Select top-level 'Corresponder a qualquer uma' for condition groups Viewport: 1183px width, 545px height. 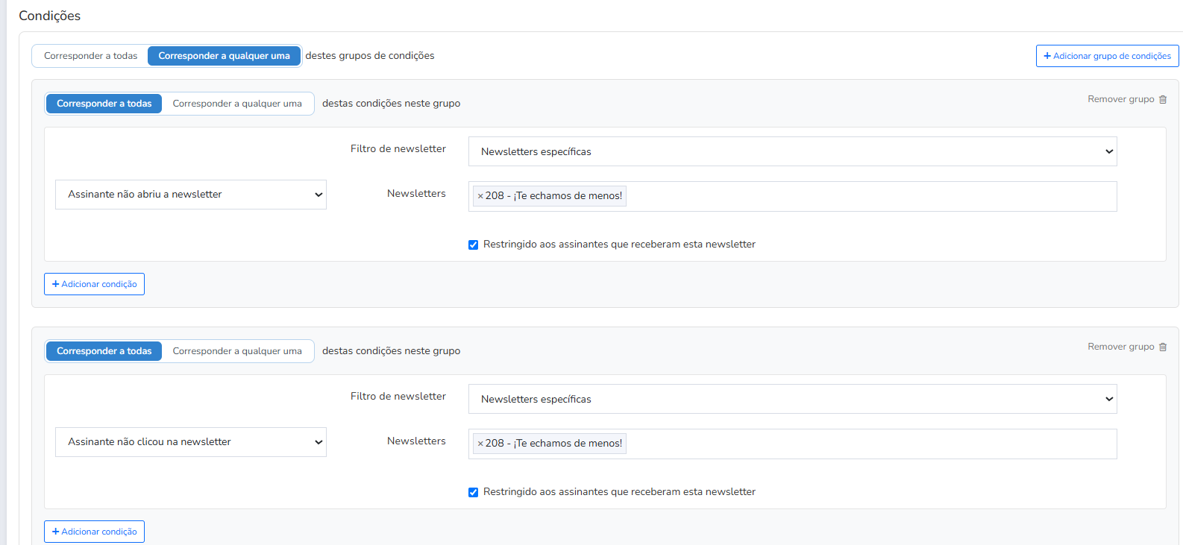pos(224,56)
